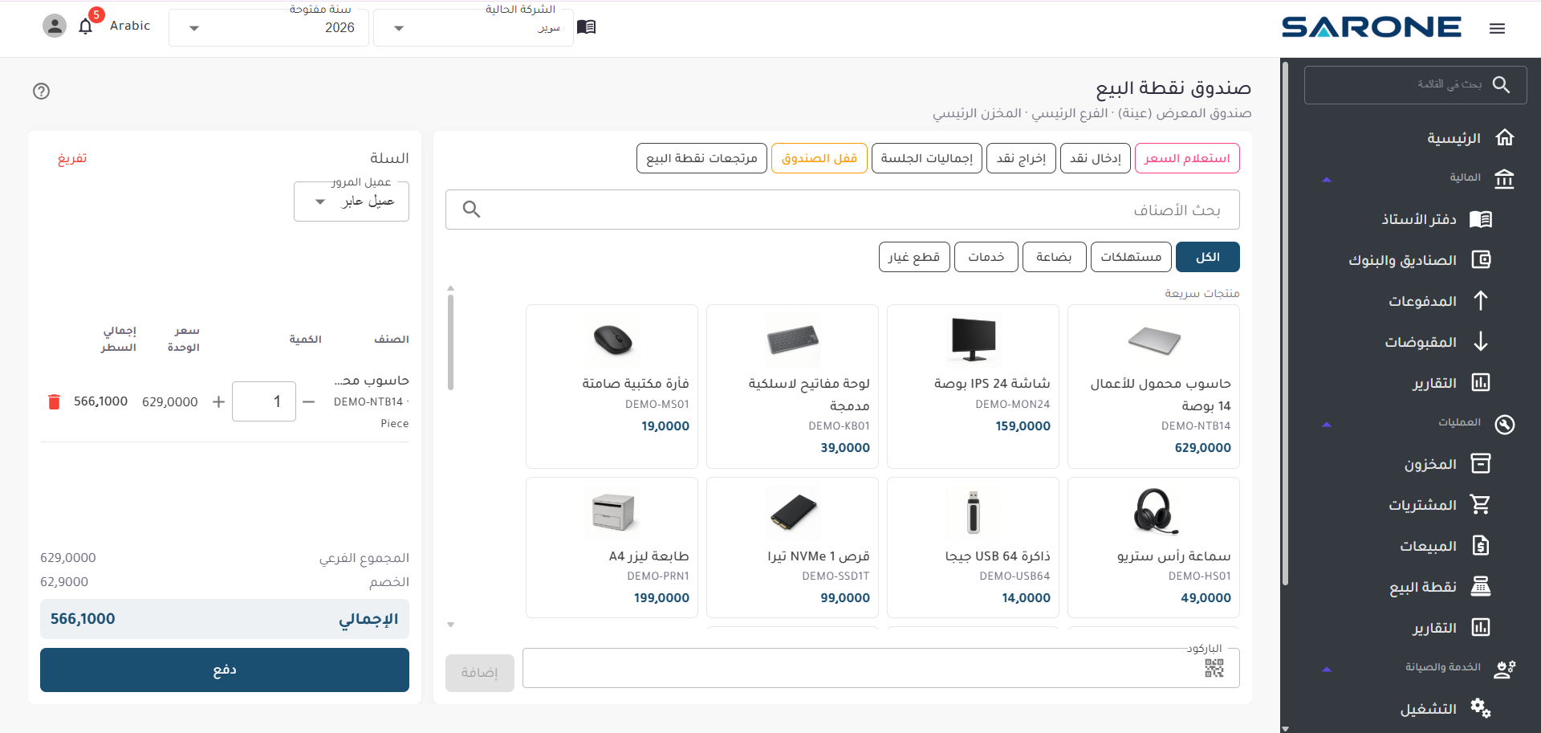Select the مستهلكات category filter
1541x733 pixels.
point(1131,257)
